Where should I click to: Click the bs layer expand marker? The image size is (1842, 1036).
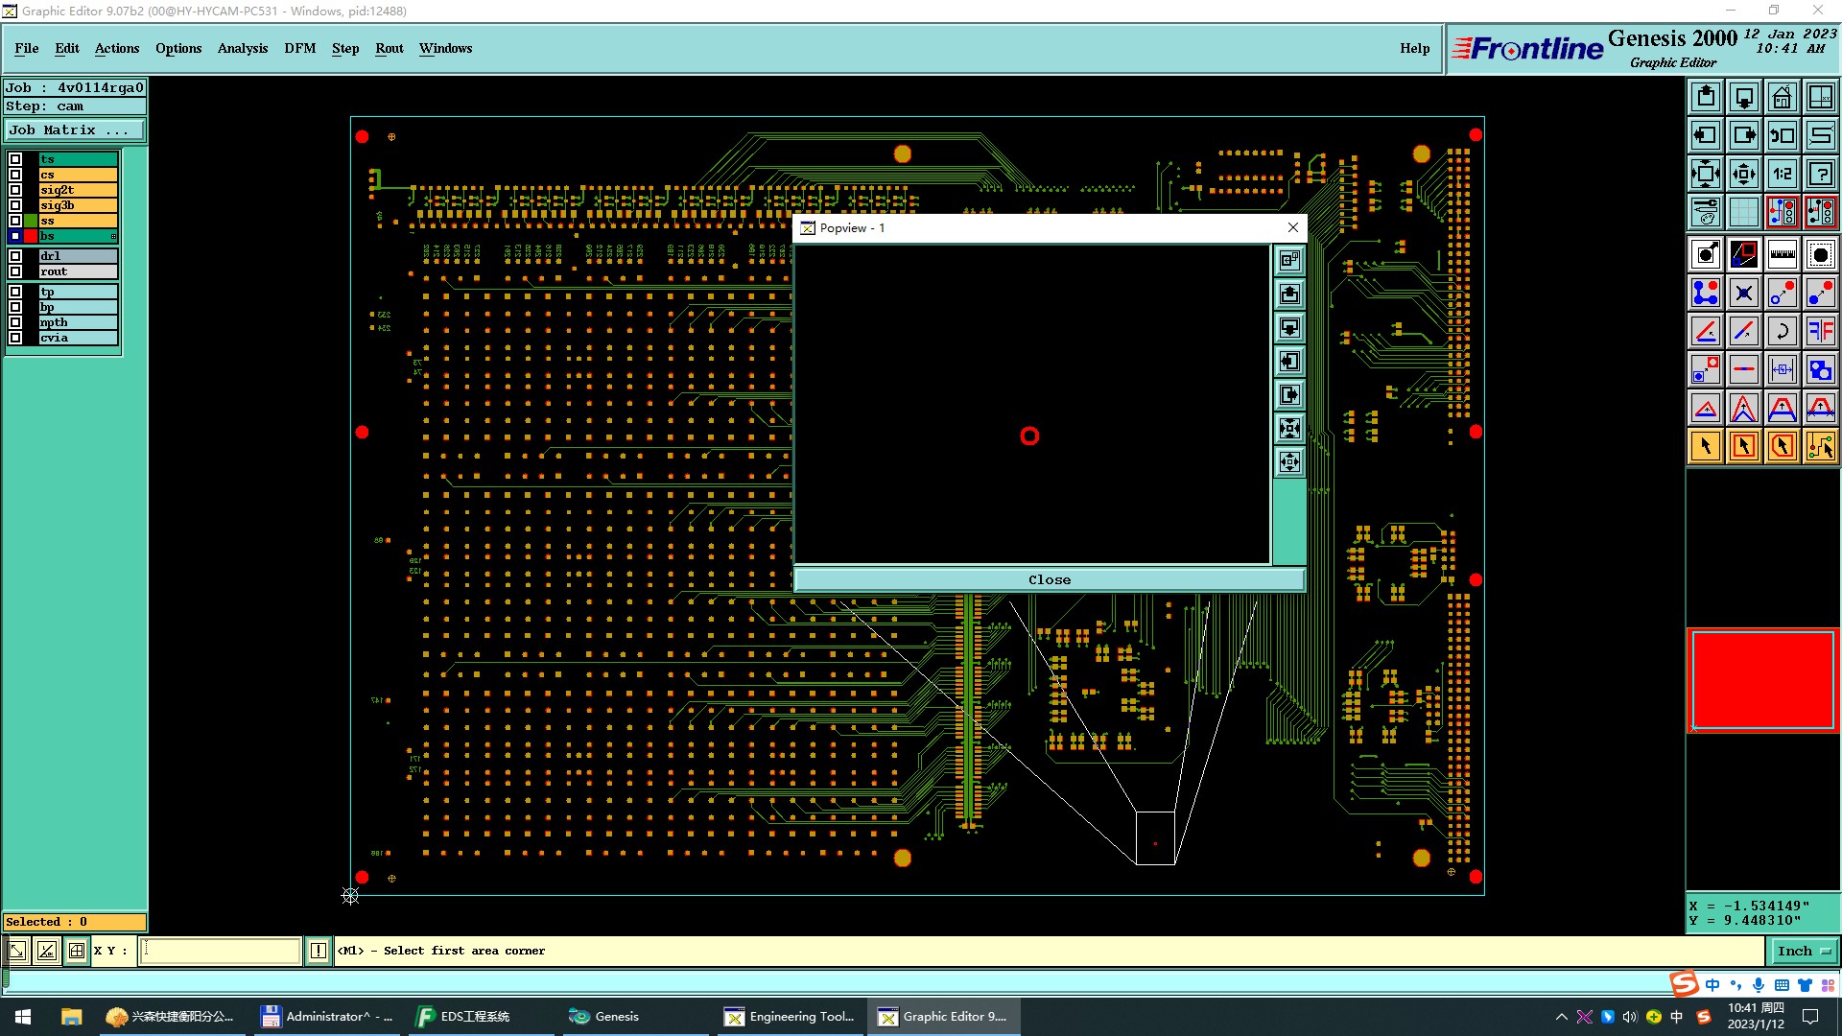click(x=113, y=236)
